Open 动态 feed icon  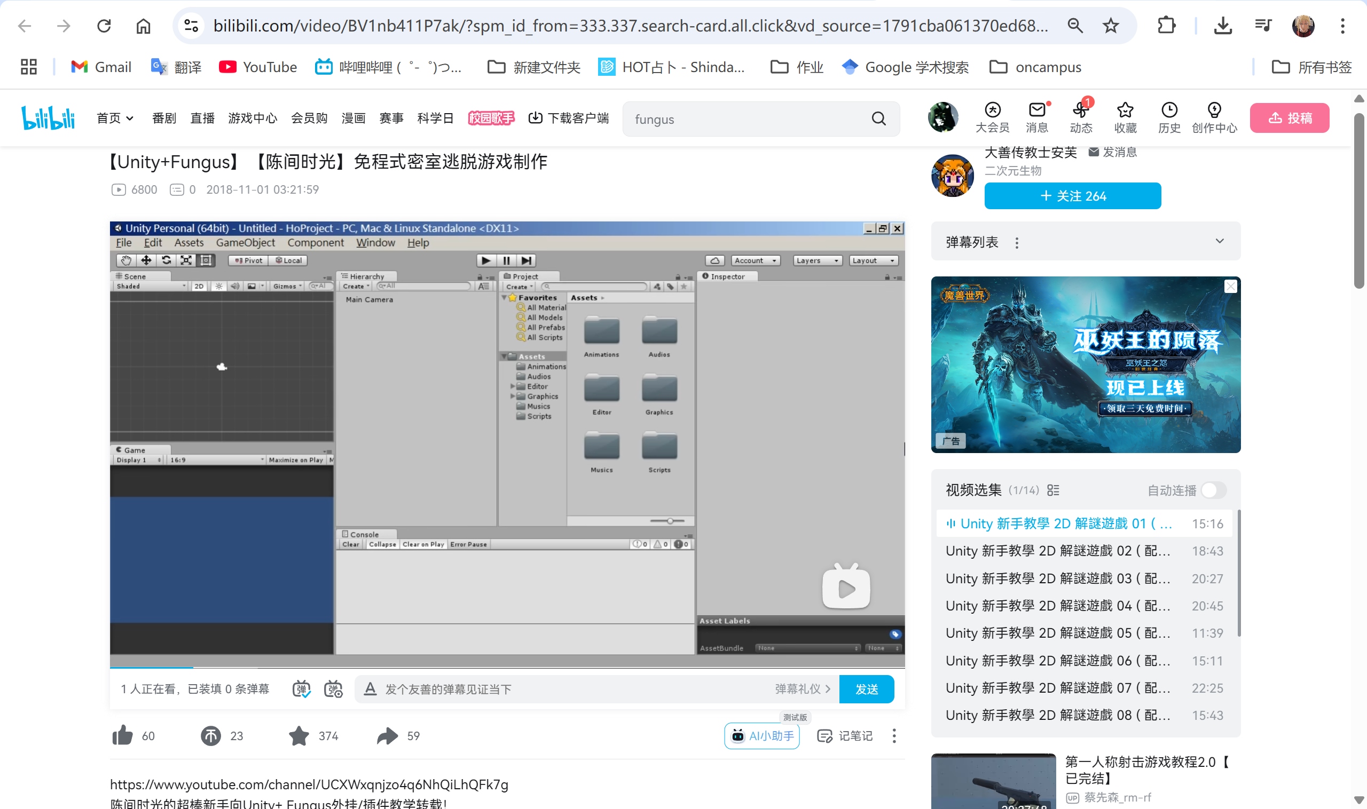coord(1081,118)
